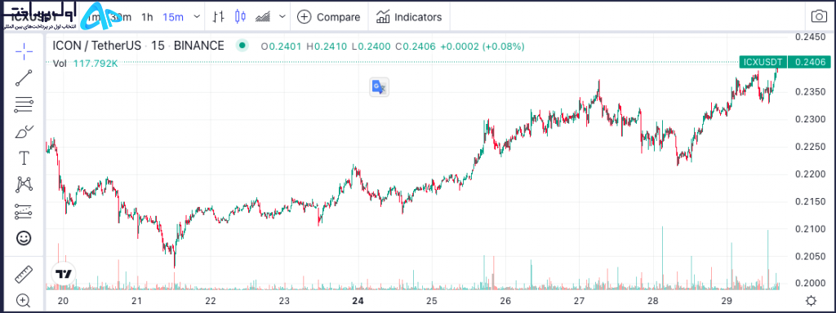Select the ruler measure tool
The image size is (836, 313).
[24, 275]
